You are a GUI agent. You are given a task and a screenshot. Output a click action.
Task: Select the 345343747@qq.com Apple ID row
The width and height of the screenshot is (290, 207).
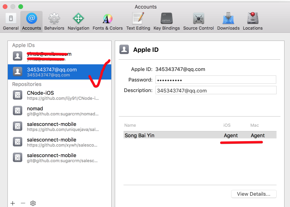coord(59,72)
